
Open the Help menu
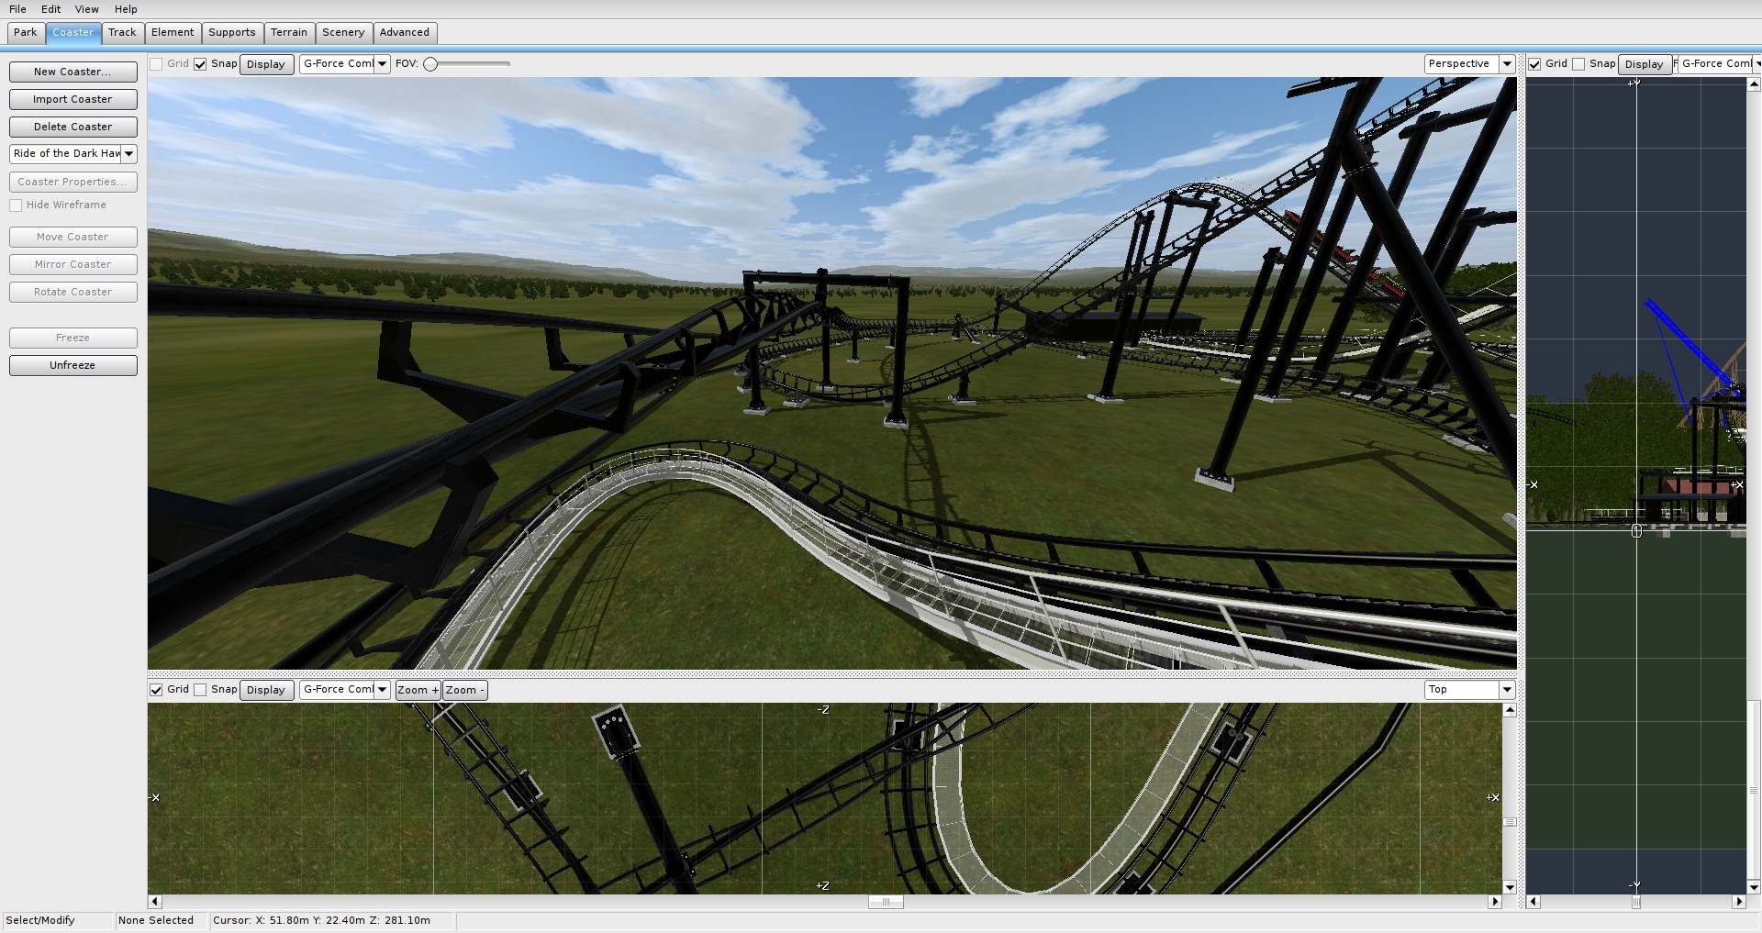[126, 9]
